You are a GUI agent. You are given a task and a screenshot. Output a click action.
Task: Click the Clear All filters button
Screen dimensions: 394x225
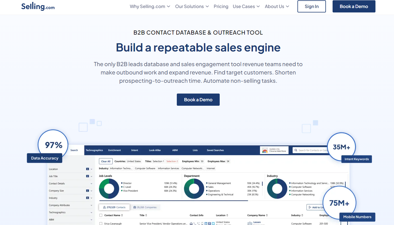(106, 161)
